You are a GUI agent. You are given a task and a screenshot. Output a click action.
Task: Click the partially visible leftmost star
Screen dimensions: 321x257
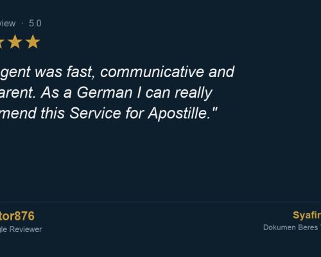click(1, 42)
